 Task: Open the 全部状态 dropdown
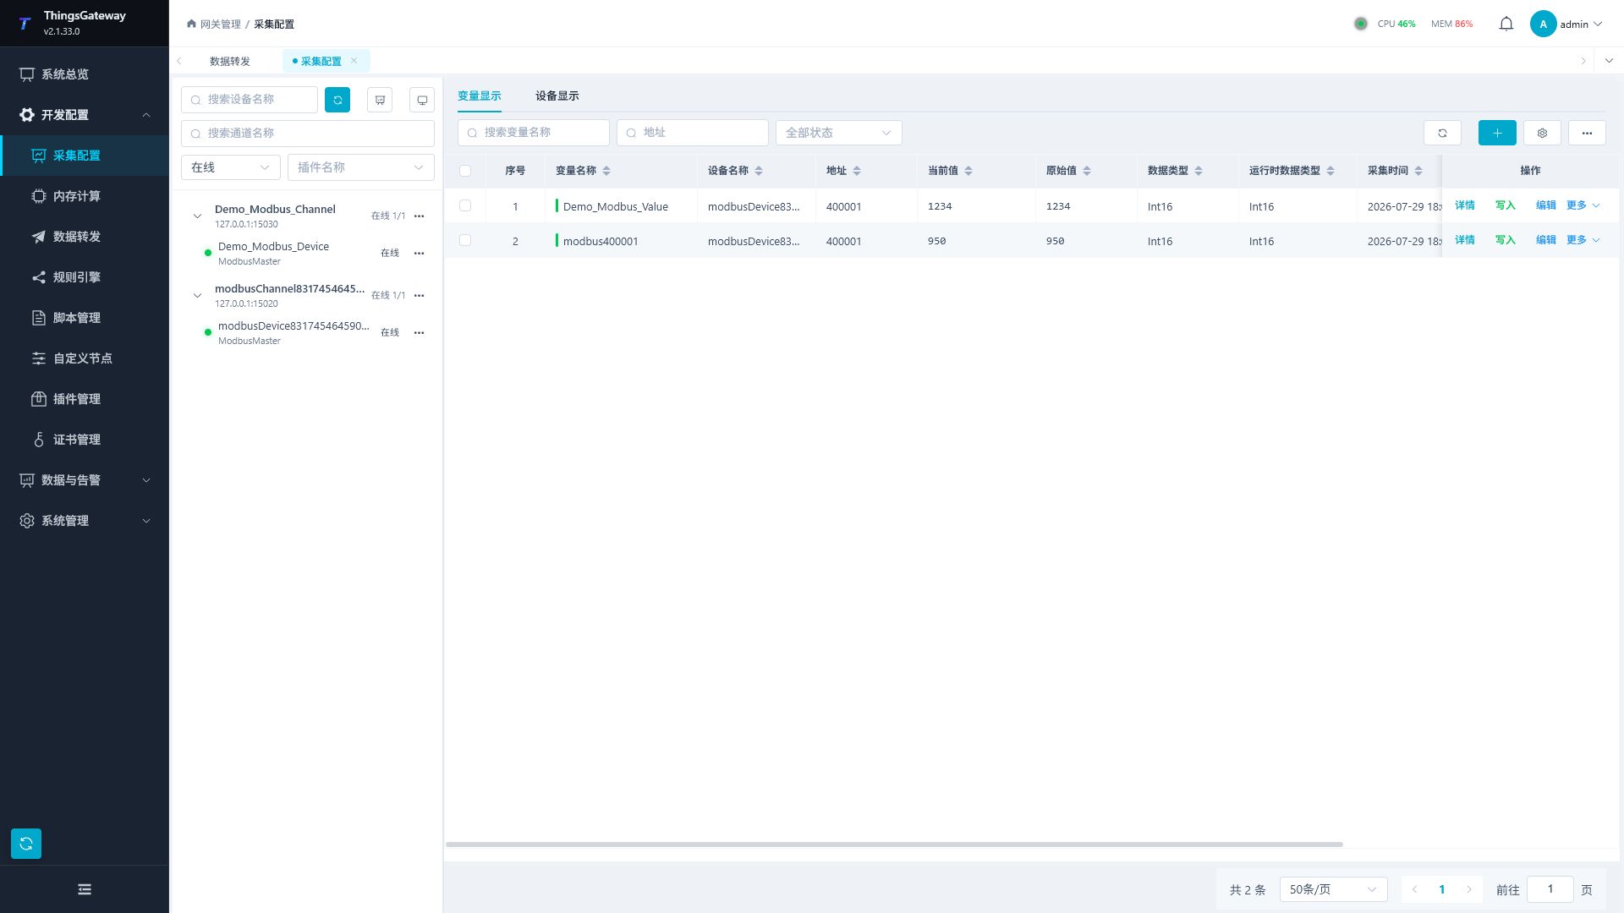(x=839, y=133)
